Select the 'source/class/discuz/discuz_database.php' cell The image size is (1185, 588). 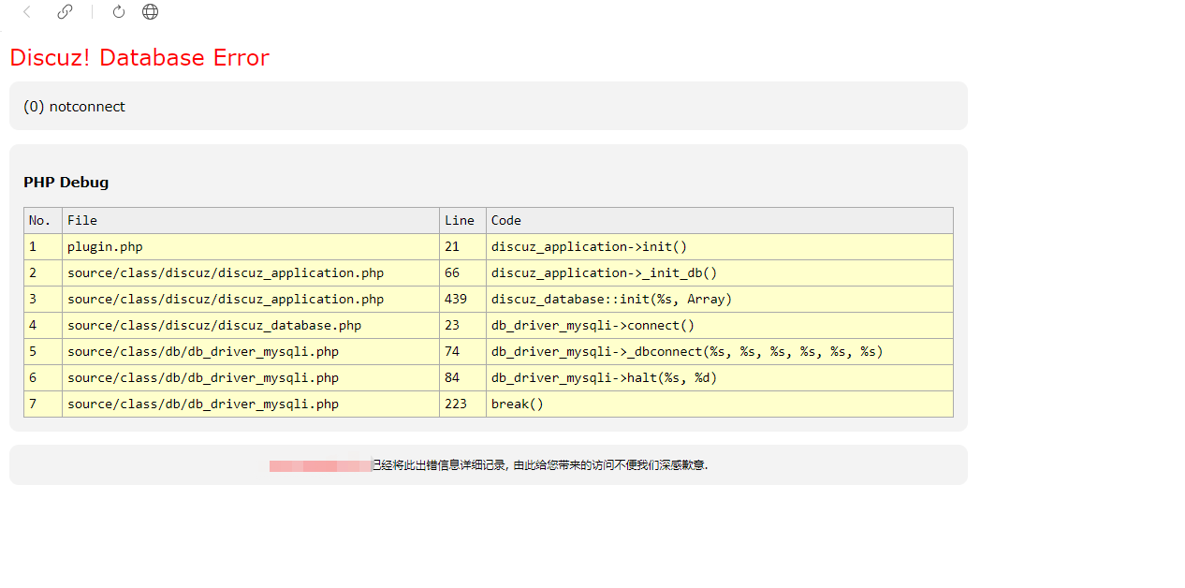pyautogui.click(x=251, y=326)
